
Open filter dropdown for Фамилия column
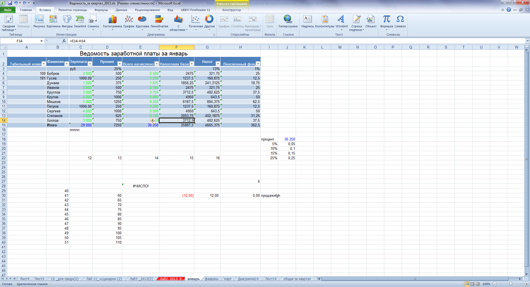coord(67,64)
